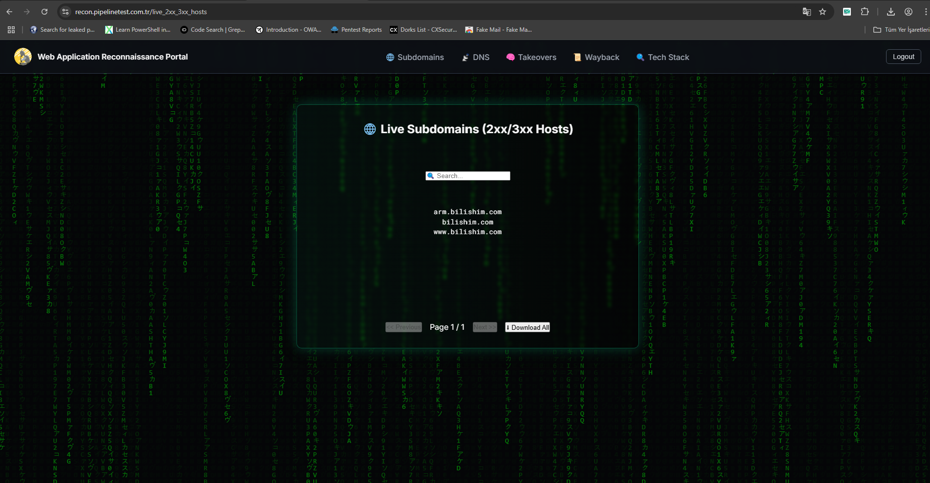Click the 'Live Subdomains (2xx/3xx Hosts)' heading
This screenshot has height=483, width=930.
tap(468, 129)
